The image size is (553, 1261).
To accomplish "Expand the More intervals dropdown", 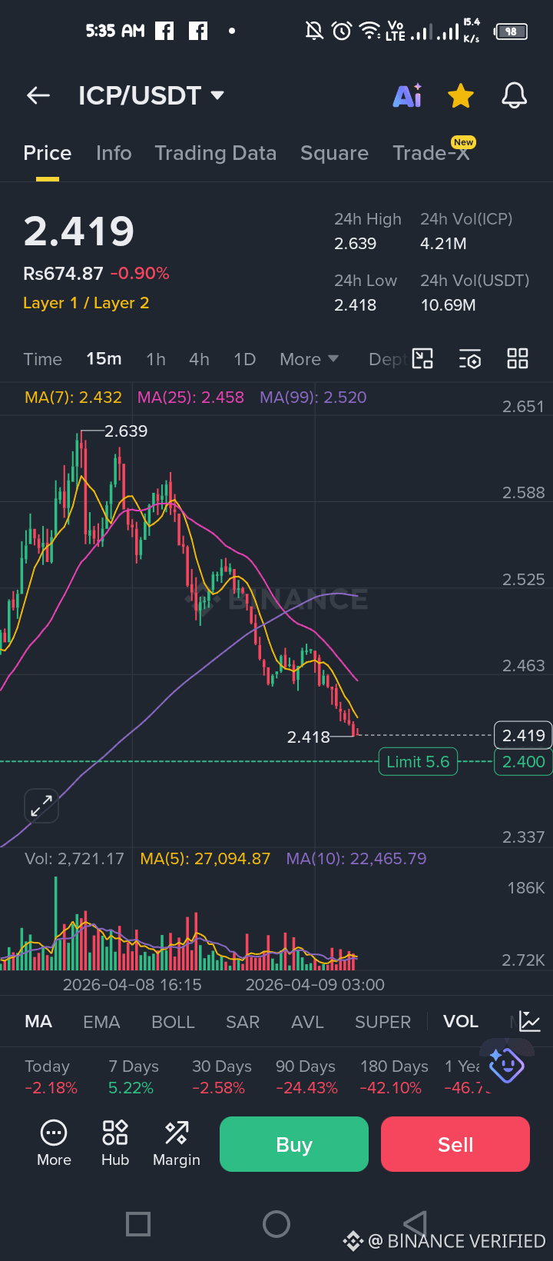I will point(309,359).
